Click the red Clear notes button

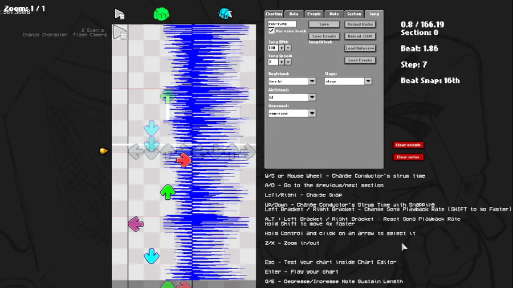tap(408, 157)
